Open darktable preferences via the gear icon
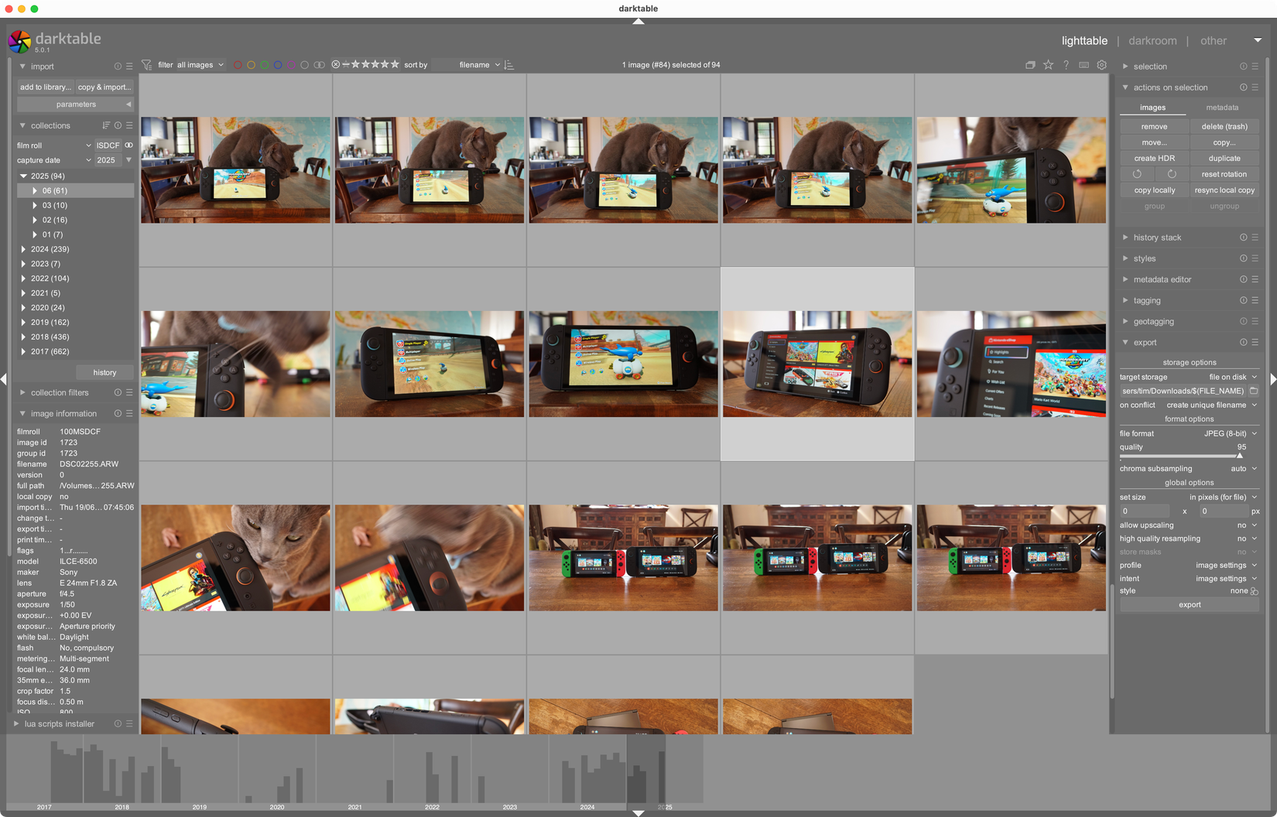Screen dimensions: 1277x817 click(x=1101, y=65)
